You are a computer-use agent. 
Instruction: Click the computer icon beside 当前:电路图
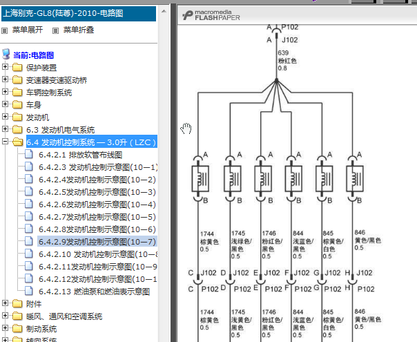(6, 54)
